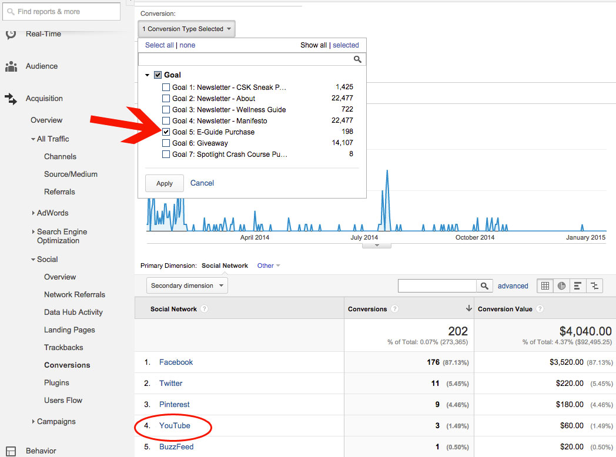Select the data table view icon
Image resolution: width=616 pixels, height=457 pixels.
pos(545,286)
